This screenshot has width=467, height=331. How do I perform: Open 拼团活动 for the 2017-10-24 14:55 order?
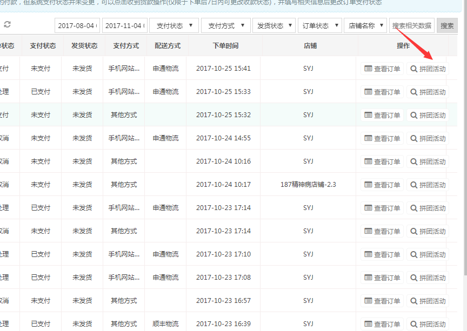[x=428, y=138]
